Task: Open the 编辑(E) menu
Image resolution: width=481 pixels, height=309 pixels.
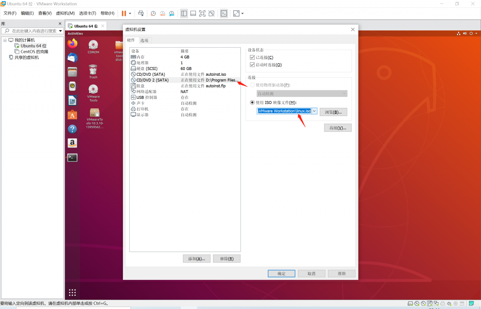Action: click(x=27, y=13)
